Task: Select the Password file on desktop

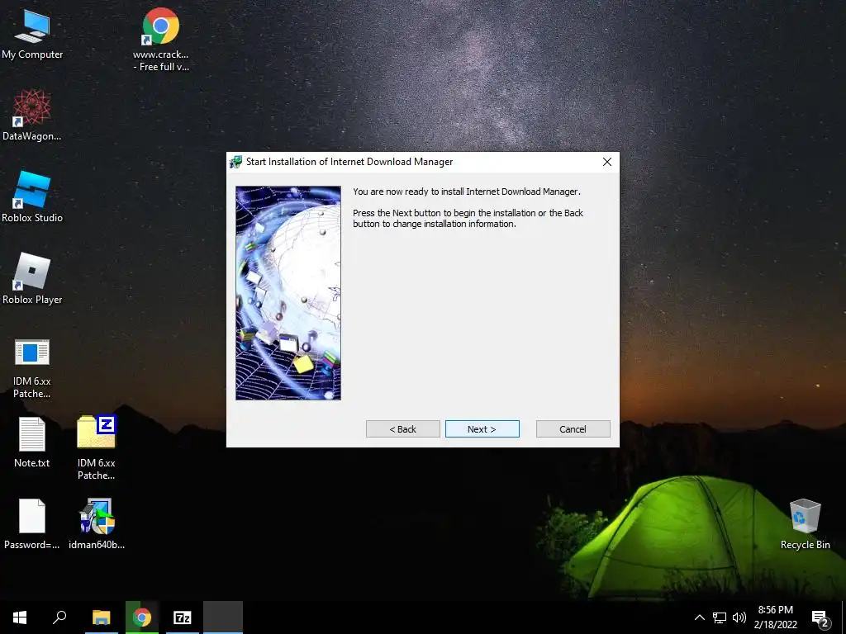Action: 32,523
